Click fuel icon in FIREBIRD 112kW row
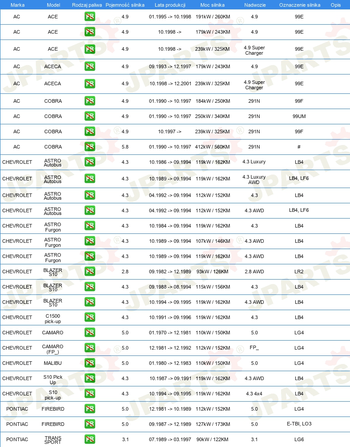350x447 pixels. pos(90,409)
